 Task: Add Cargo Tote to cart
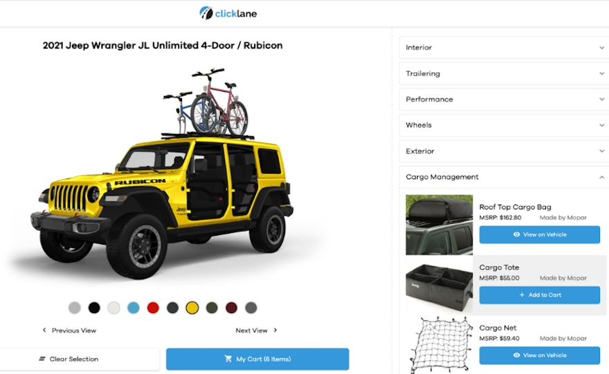pyautogui.click(x=540, y=295)
